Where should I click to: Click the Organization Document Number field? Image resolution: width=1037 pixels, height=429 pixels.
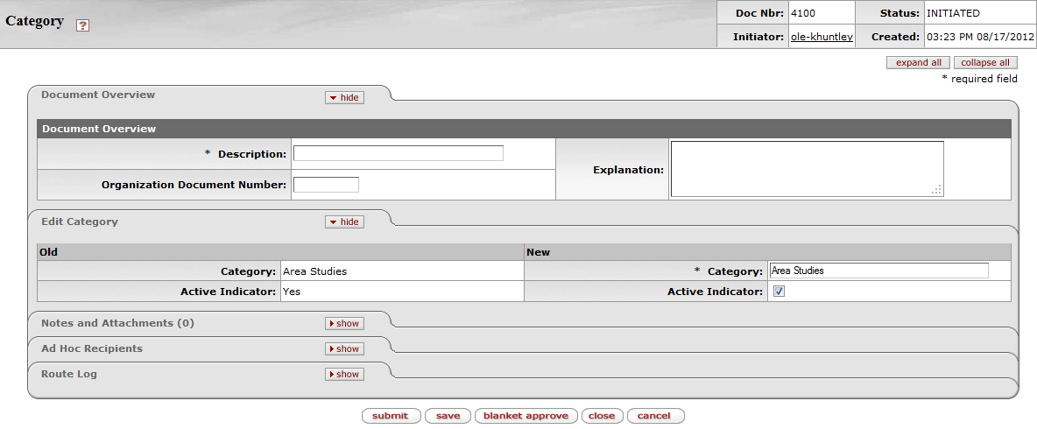[x=326, y=185]
